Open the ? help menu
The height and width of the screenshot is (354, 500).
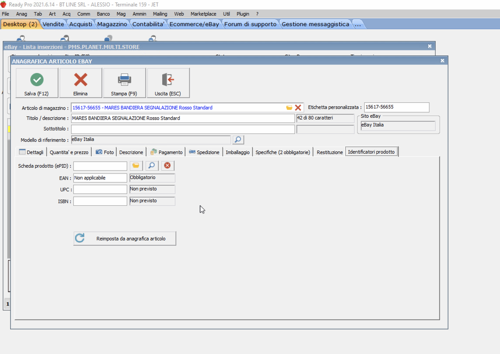[257, 14]
